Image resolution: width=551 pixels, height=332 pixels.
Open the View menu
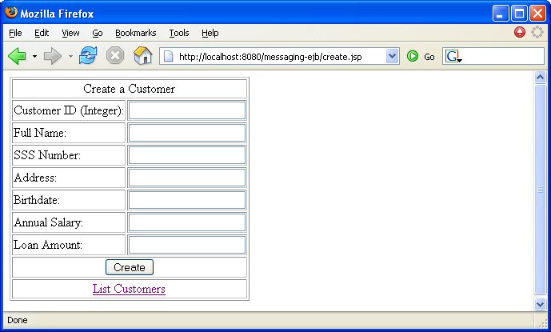(70, 33)
